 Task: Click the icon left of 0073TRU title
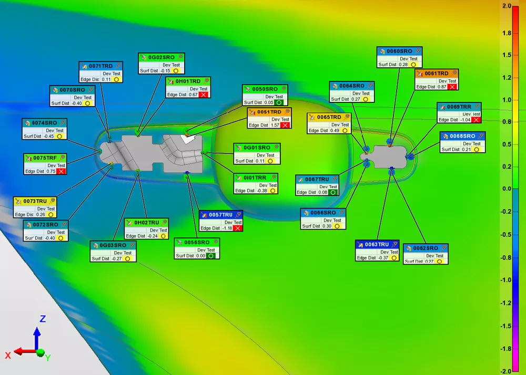19,201
